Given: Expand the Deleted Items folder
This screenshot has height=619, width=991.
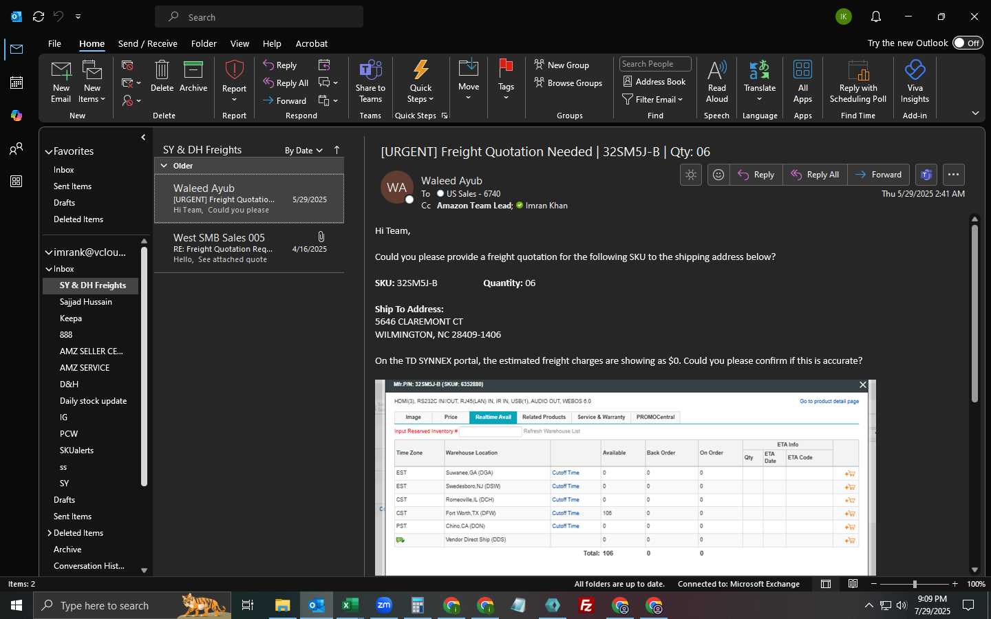Looking at the screenshot, I should 50,533.
